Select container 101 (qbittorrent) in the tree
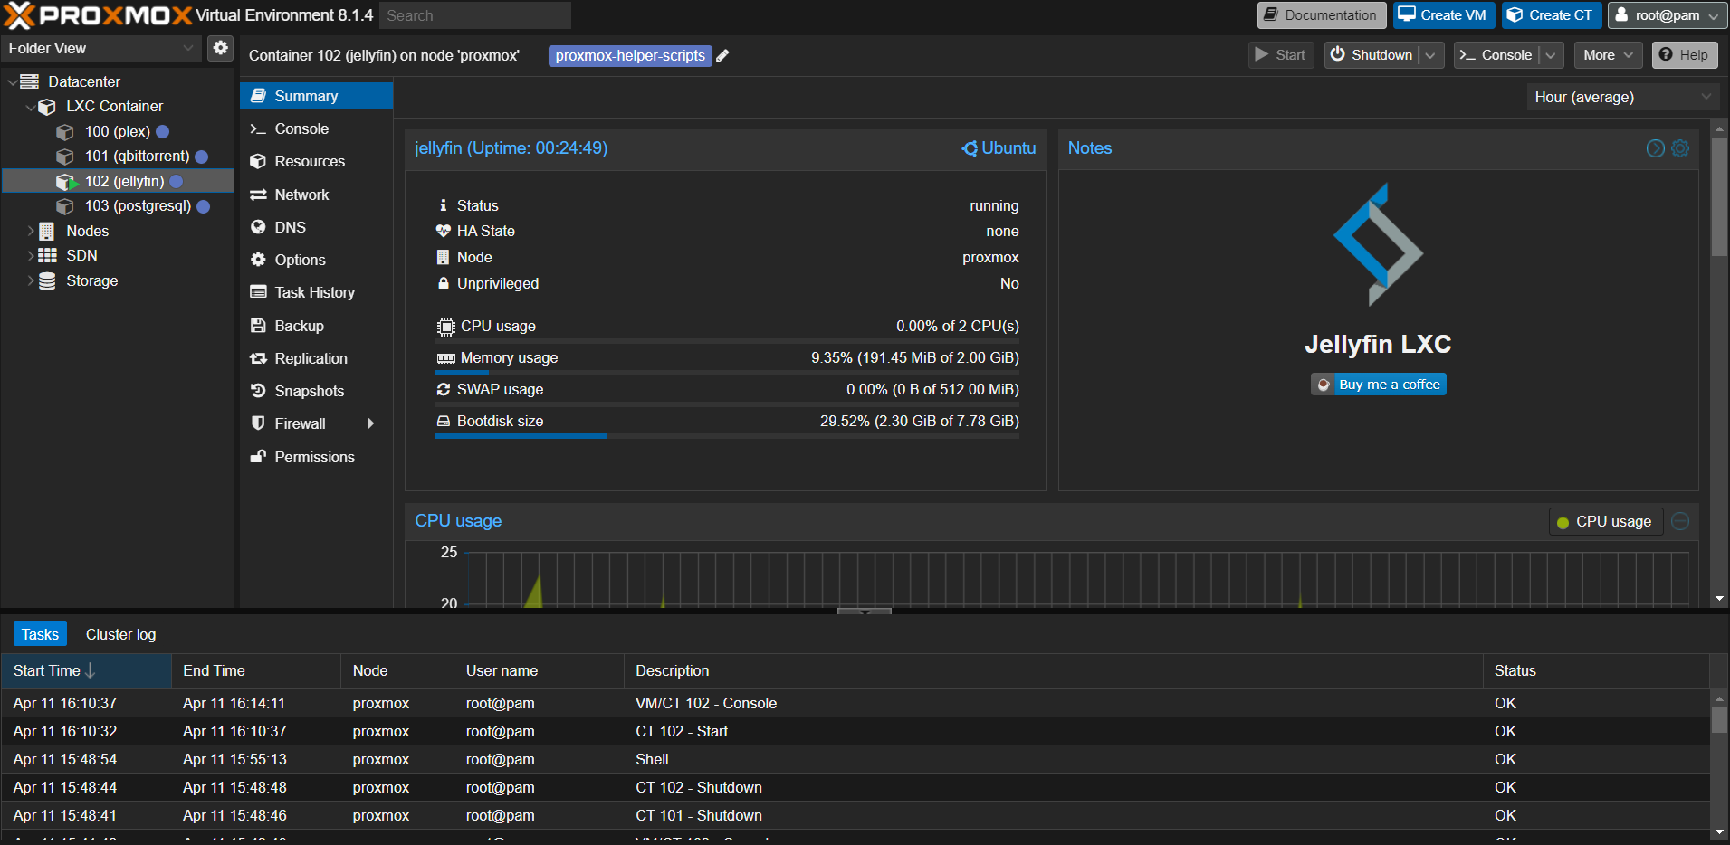Screen dimensions: 1730x845 click(137, 157)
